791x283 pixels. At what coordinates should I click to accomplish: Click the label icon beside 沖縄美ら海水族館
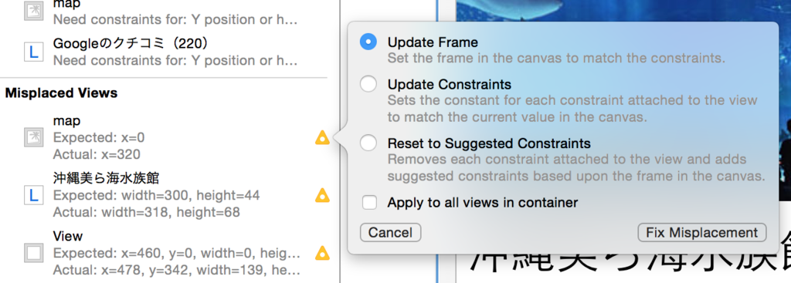pos(34,195)
